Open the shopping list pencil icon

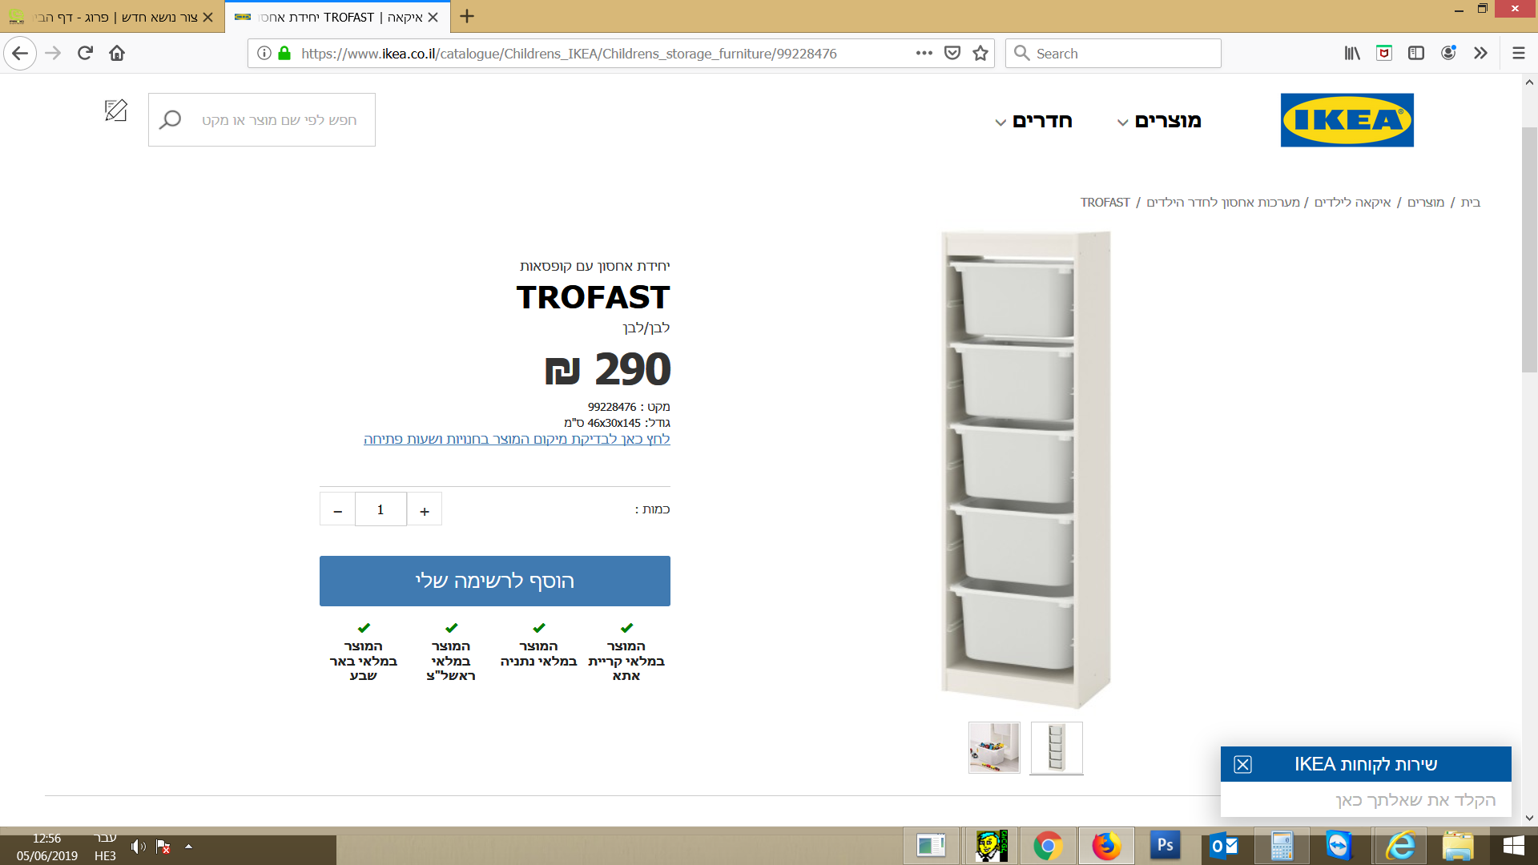click(116, 111)
